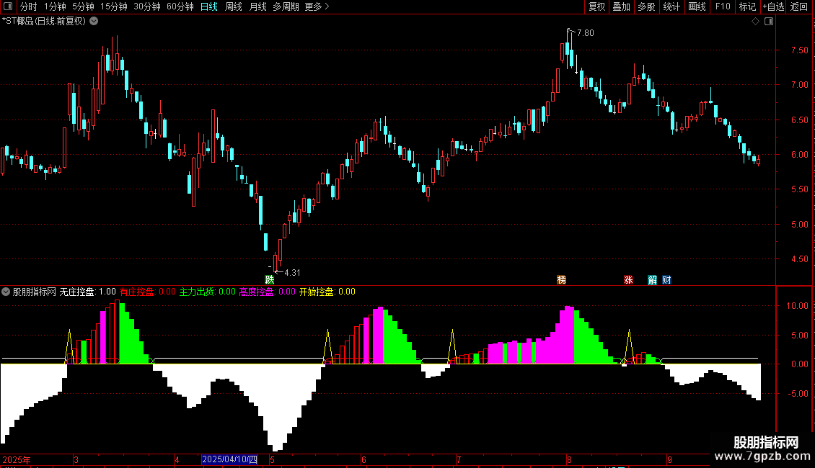
Task: Activate the 画线 drawing tools
Action: [697, 6]
